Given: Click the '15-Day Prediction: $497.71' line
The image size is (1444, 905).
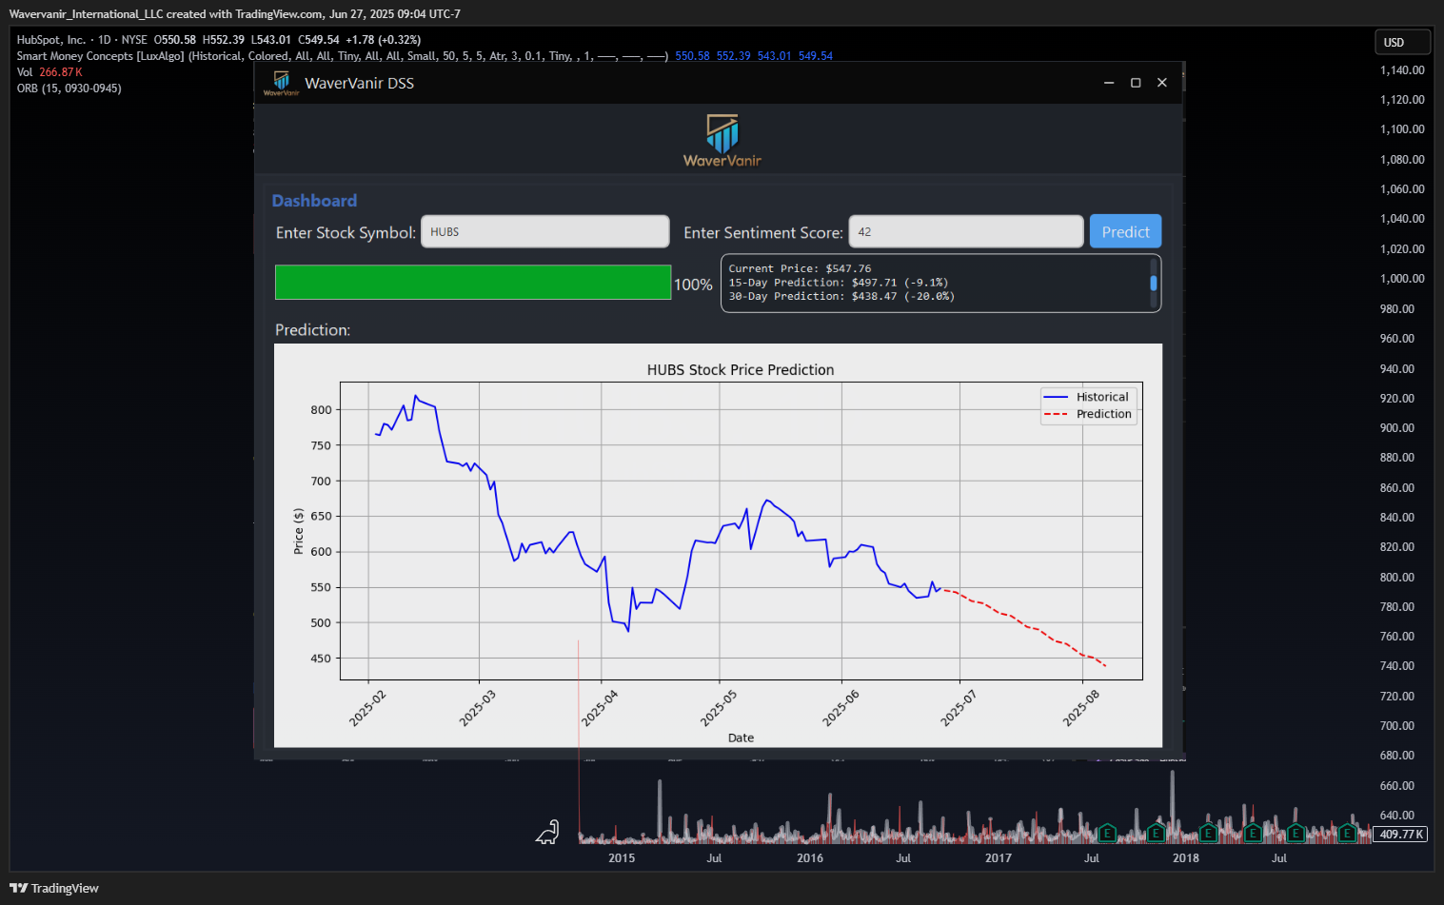Looking at the screenshot, I should [x=839, y=283].
